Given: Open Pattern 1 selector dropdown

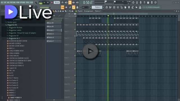Looking at the screenshot, I should [97, 7].
